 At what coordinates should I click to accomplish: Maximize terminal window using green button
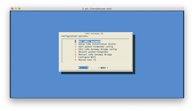[x=19, y=9]
